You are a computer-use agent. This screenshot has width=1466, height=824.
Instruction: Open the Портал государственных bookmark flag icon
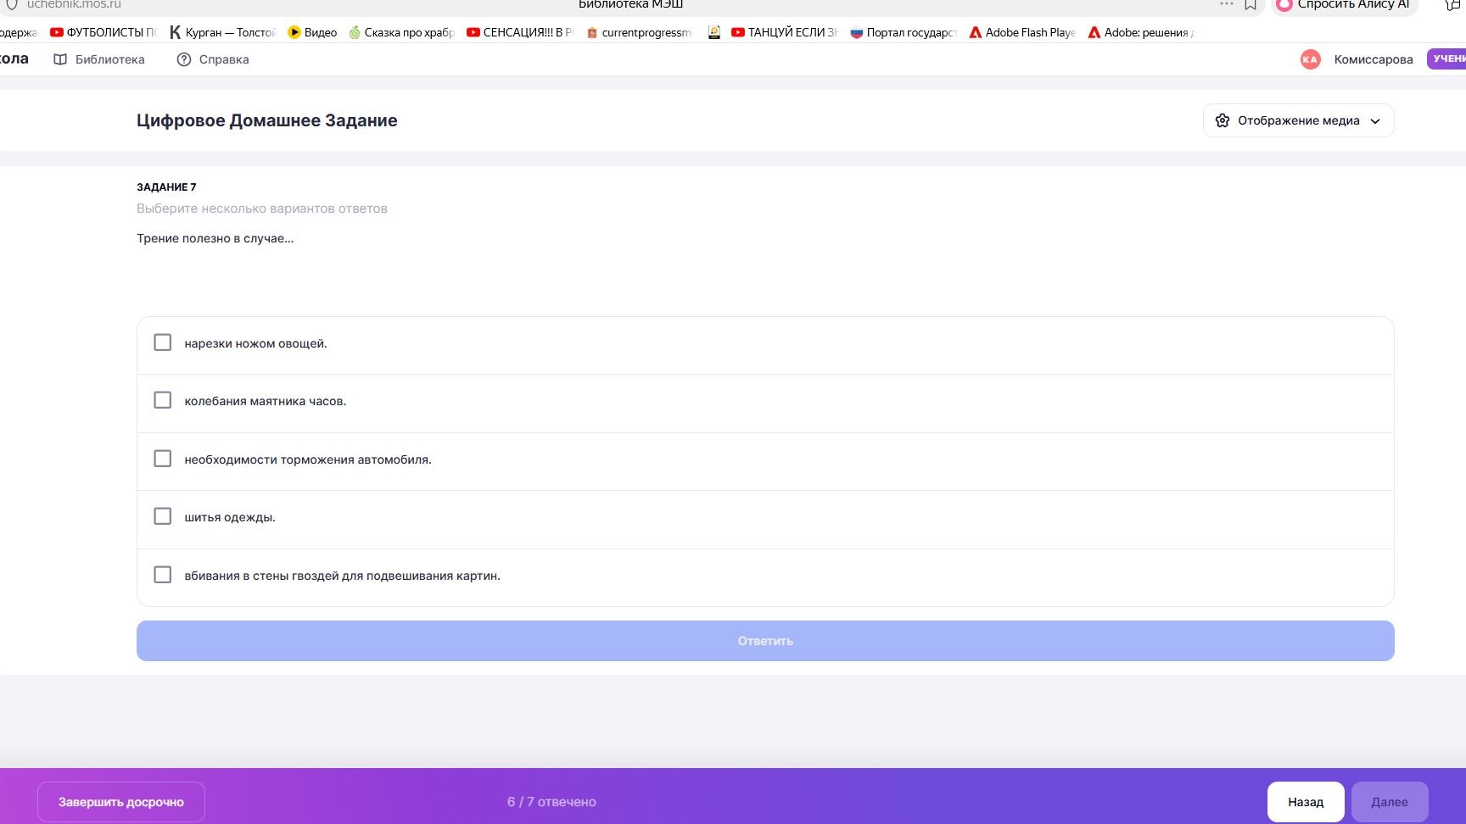click(856, 32)
